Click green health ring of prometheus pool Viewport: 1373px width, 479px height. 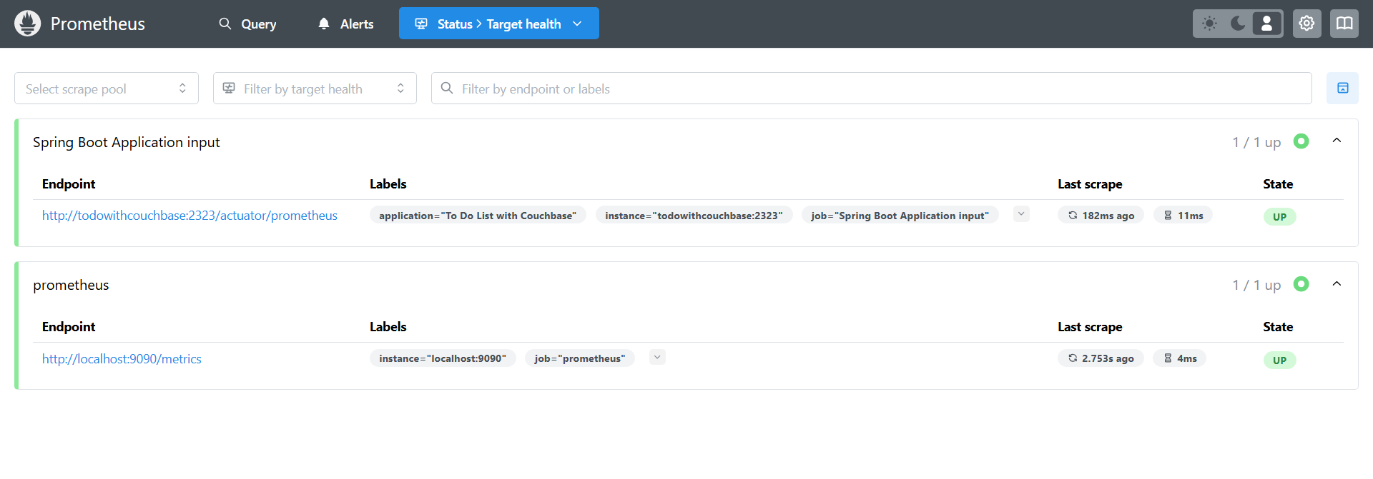(1301, 284)
